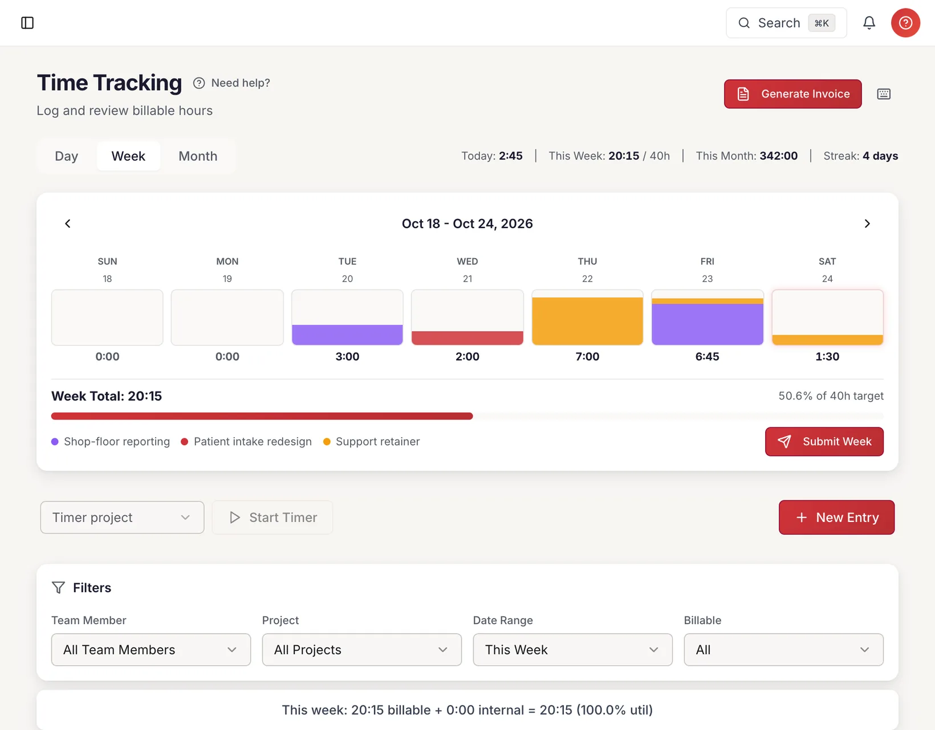Generate Invoice button

coord(792,94)
